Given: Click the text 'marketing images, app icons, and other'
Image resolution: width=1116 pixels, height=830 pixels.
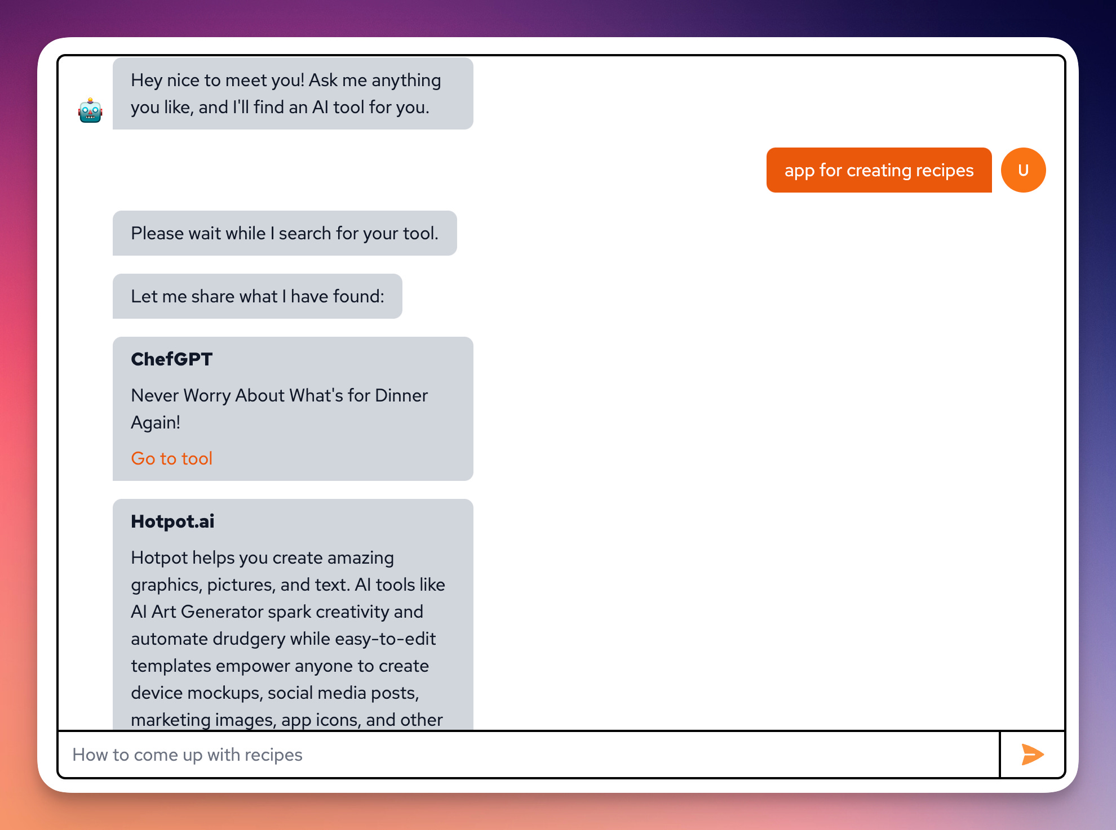Looking at the screenshot, I should click(x=286, y=720).
